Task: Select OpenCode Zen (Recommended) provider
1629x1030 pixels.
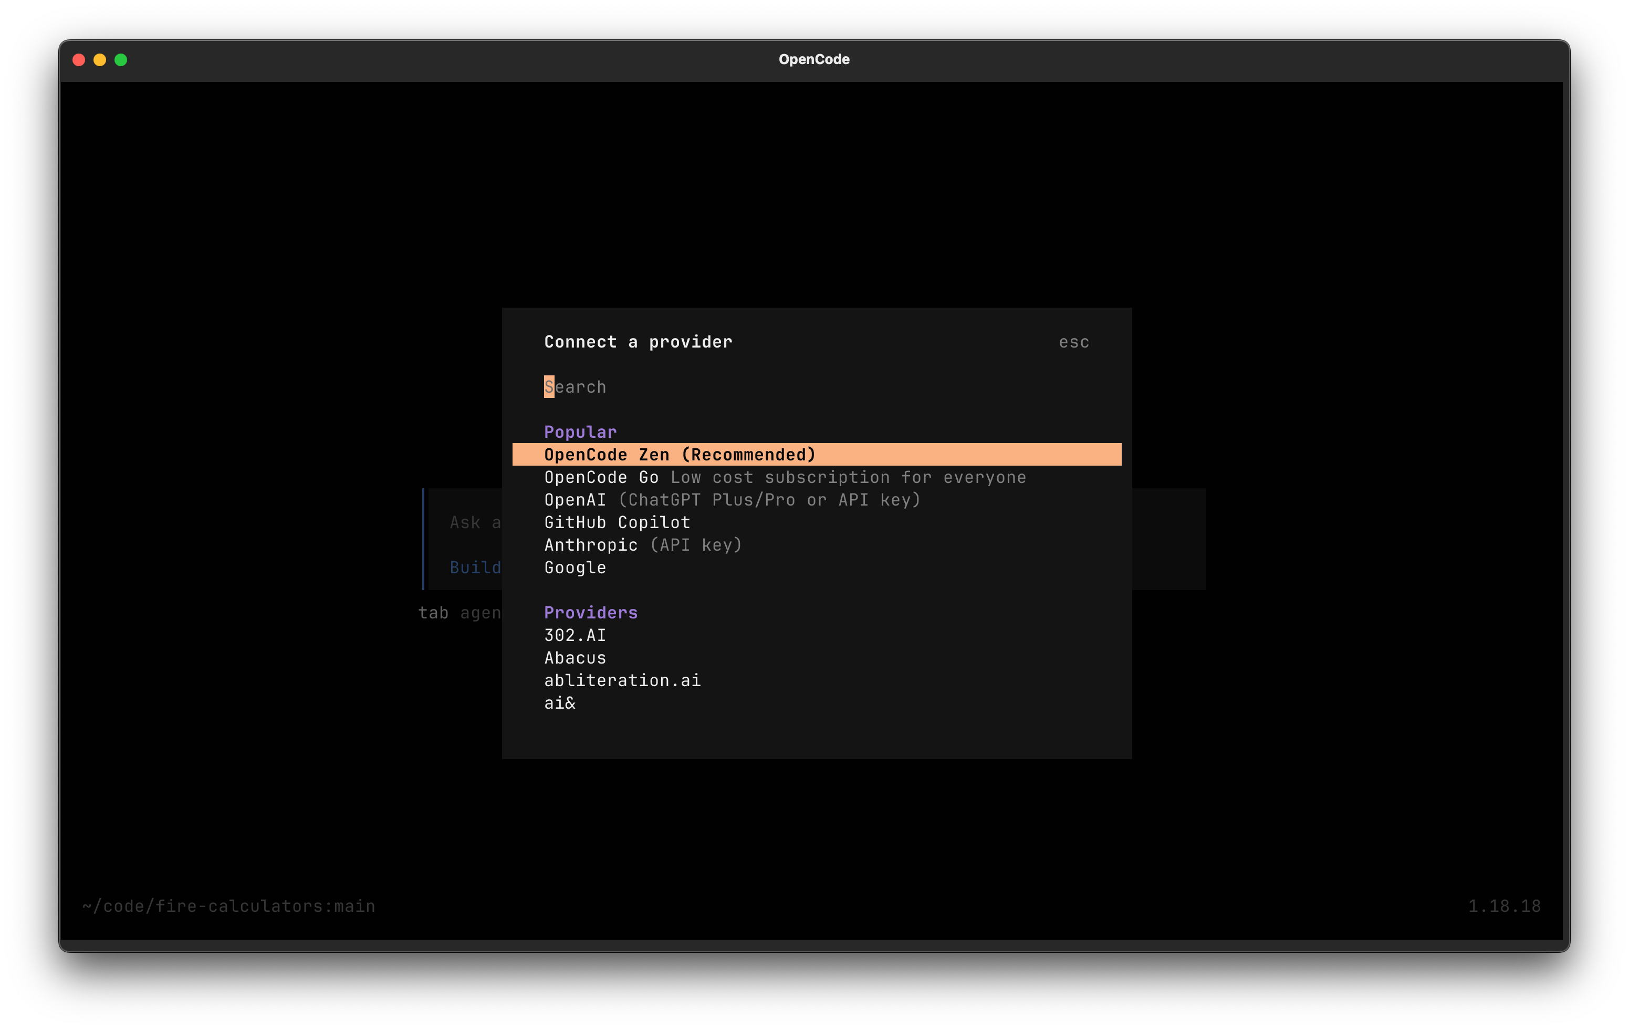Action: [817, 455]
